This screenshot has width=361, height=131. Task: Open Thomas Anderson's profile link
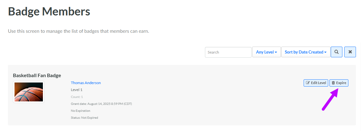(x=86, y=83)
